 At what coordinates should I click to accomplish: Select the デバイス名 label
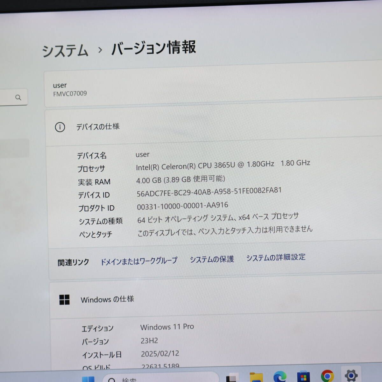(x=92, y=156)
